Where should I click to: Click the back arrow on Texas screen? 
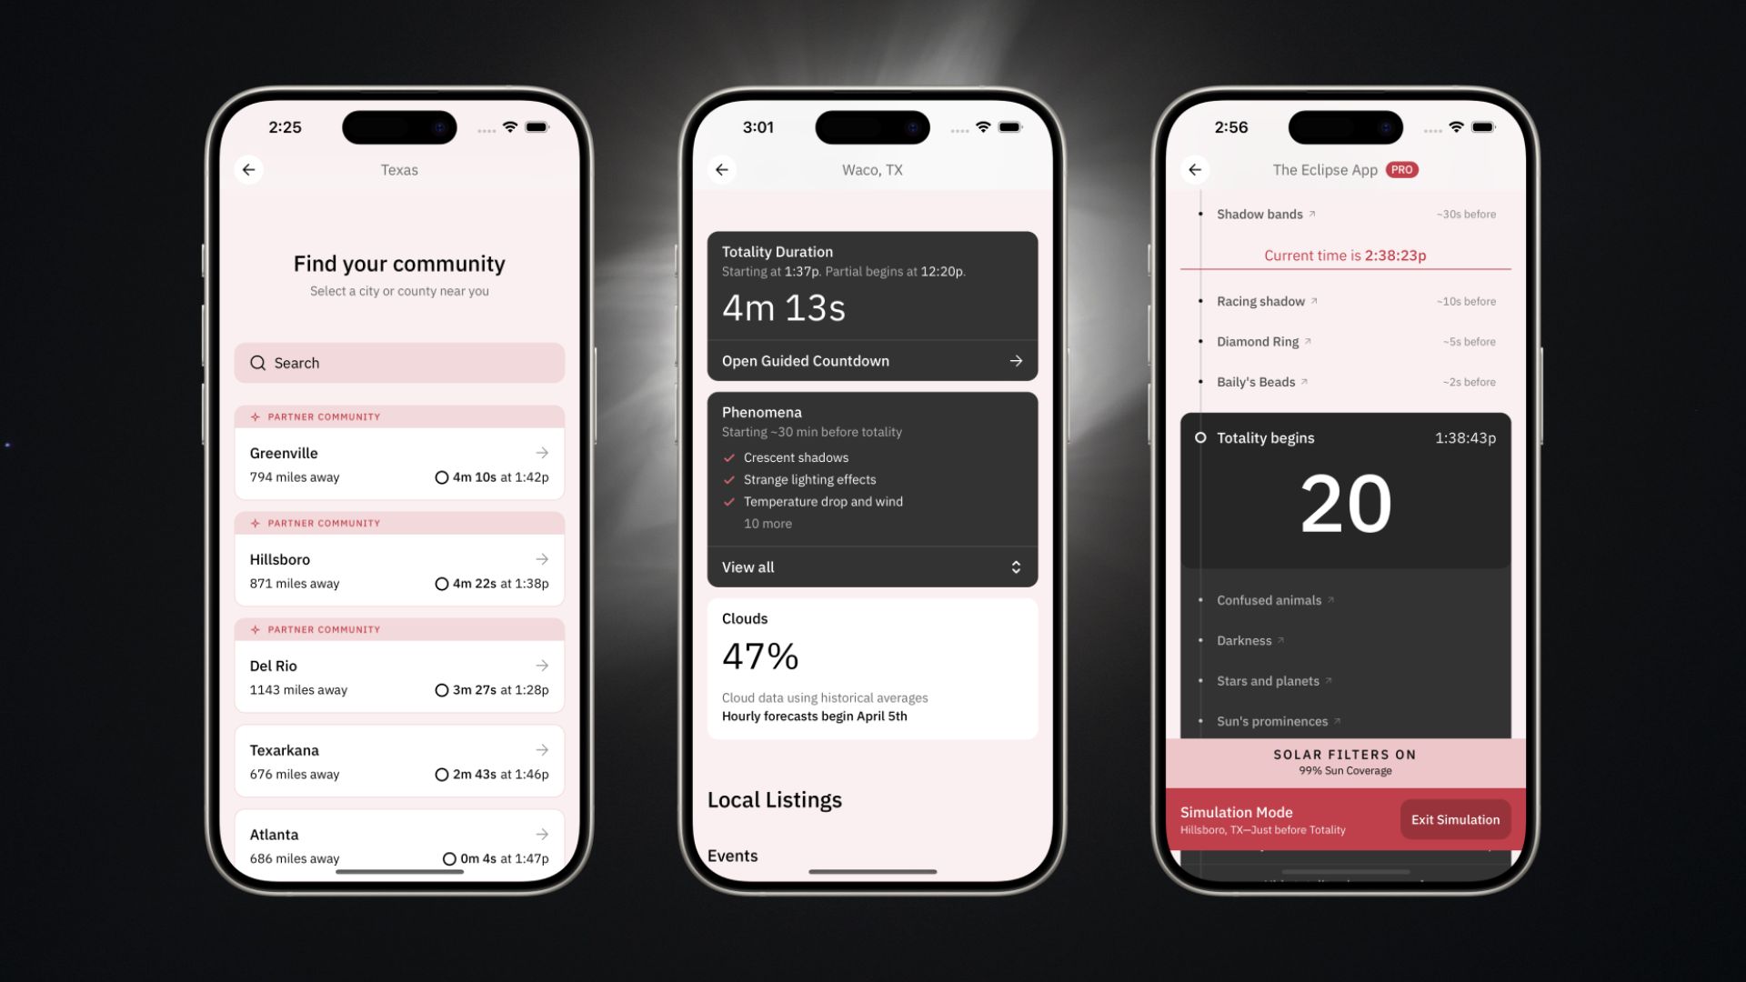pyautogui.click(x=249, y=169)
